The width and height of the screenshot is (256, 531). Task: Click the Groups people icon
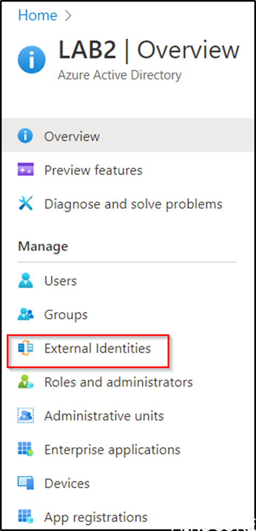tap(25, 314)
